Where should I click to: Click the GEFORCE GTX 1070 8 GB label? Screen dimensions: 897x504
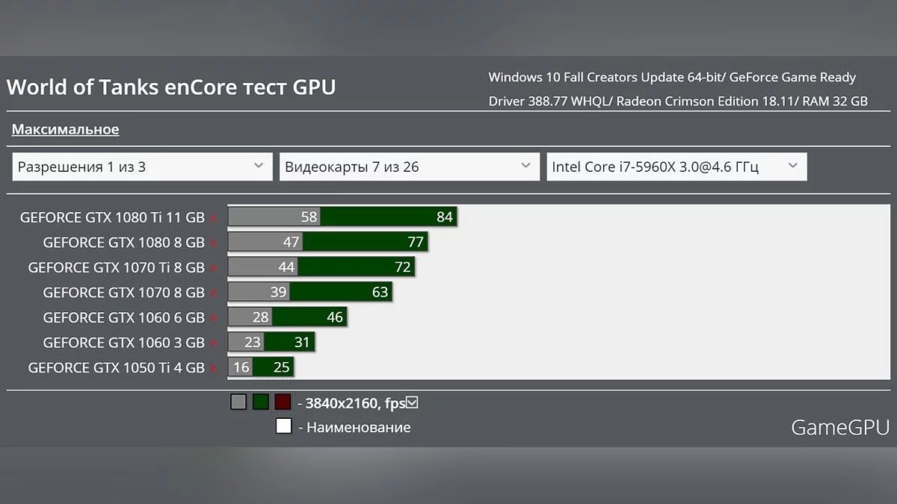124,293
